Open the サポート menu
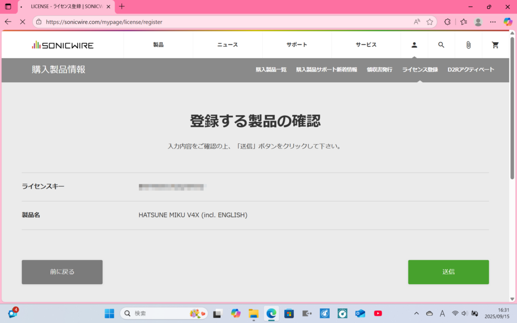This screenshot has width=517, height=323. coord(297,45)
